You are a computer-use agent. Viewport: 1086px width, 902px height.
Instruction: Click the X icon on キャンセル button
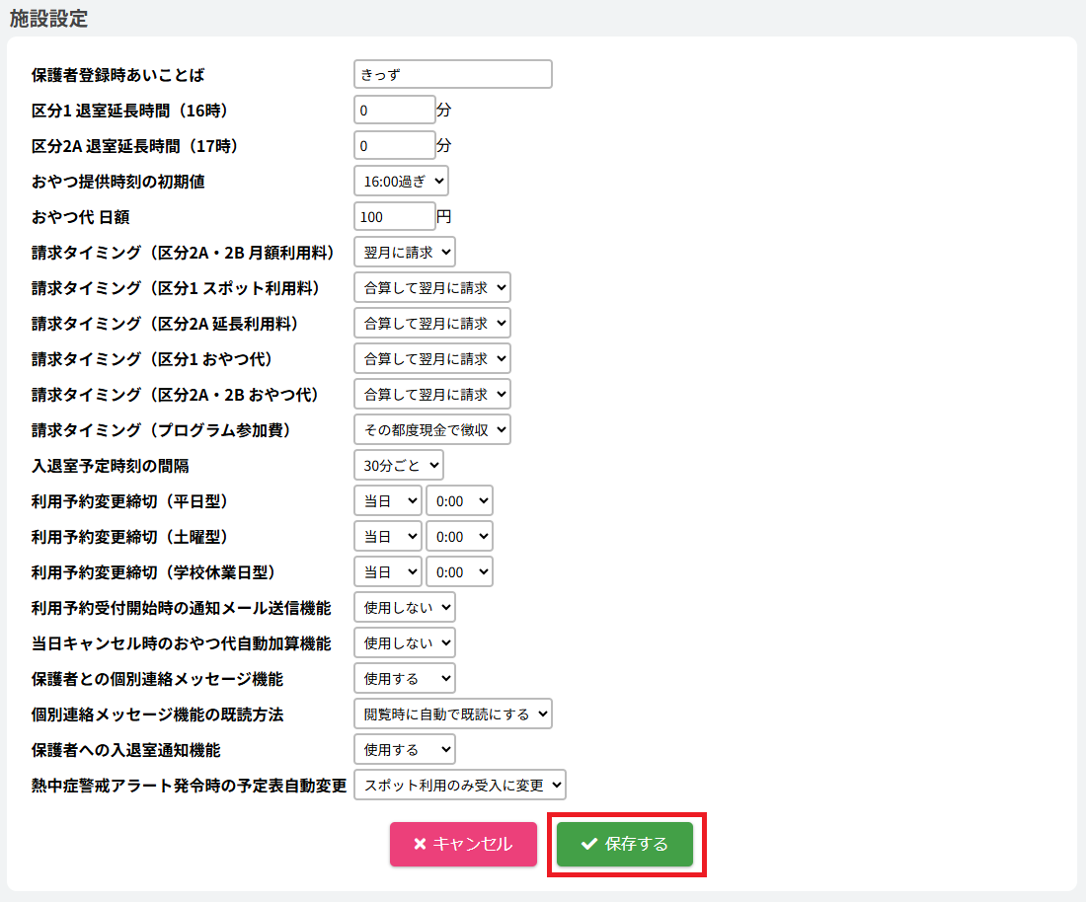pos(420,844)
